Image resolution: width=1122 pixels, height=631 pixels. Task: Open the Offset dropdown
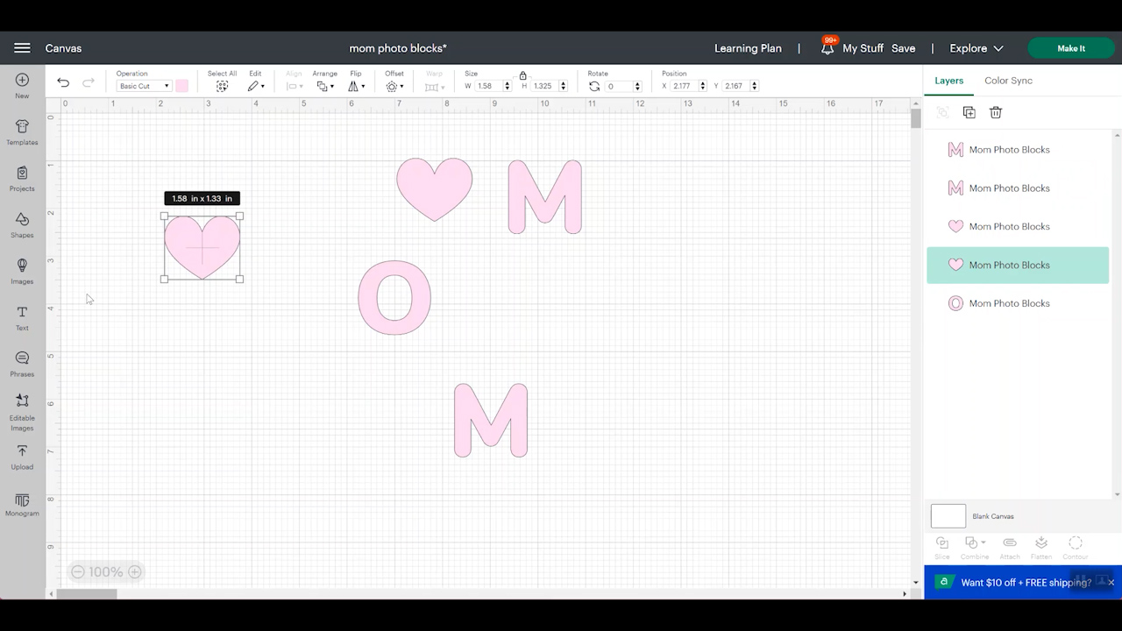tap(395, 86)
